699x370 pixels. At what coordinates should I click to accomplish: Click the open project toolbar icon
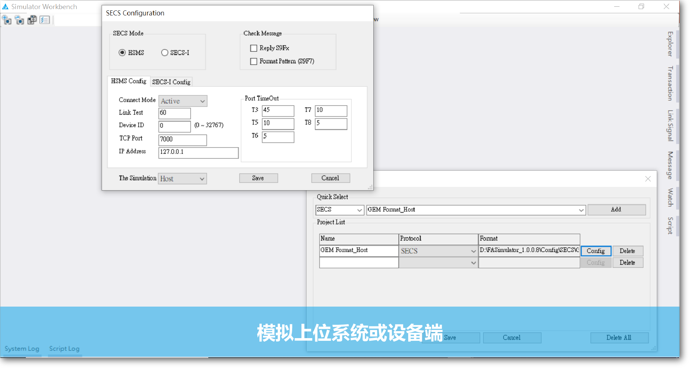(x=19, y=20)
